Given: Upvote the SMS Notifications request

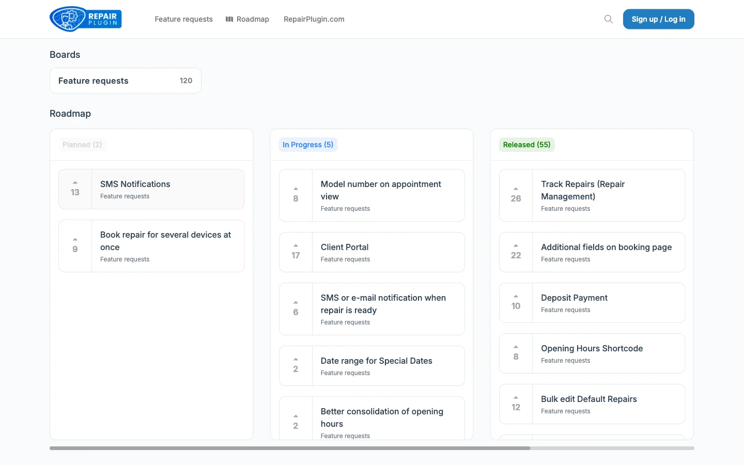Looking at the screenshot, I should point(75,183).
